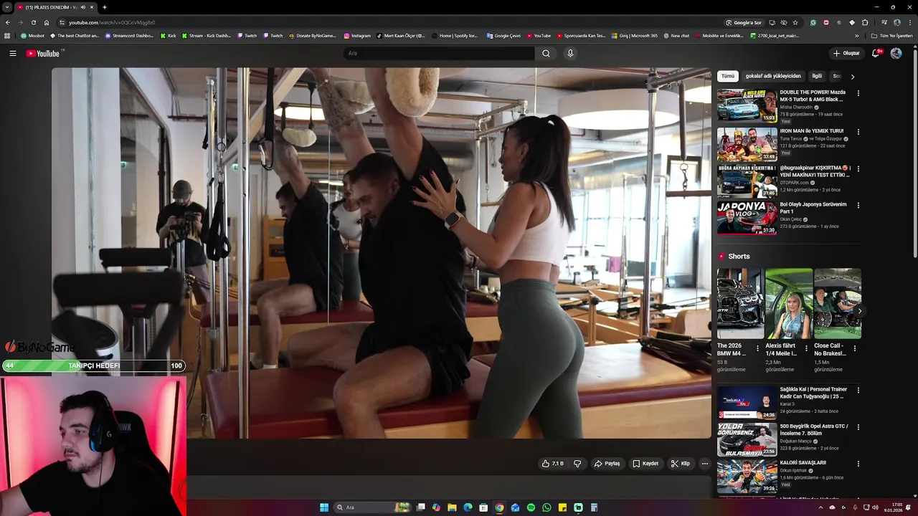This screenshot has width=918, height=516.
Task: Open the Google Çeviri bookmark
Action: (503, 35)
